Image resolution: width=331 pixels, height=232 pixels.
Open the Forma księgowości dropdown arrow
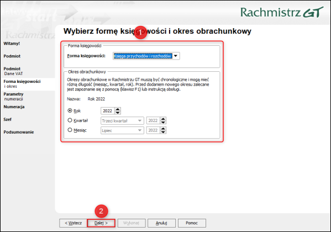[x=176, y=56]
